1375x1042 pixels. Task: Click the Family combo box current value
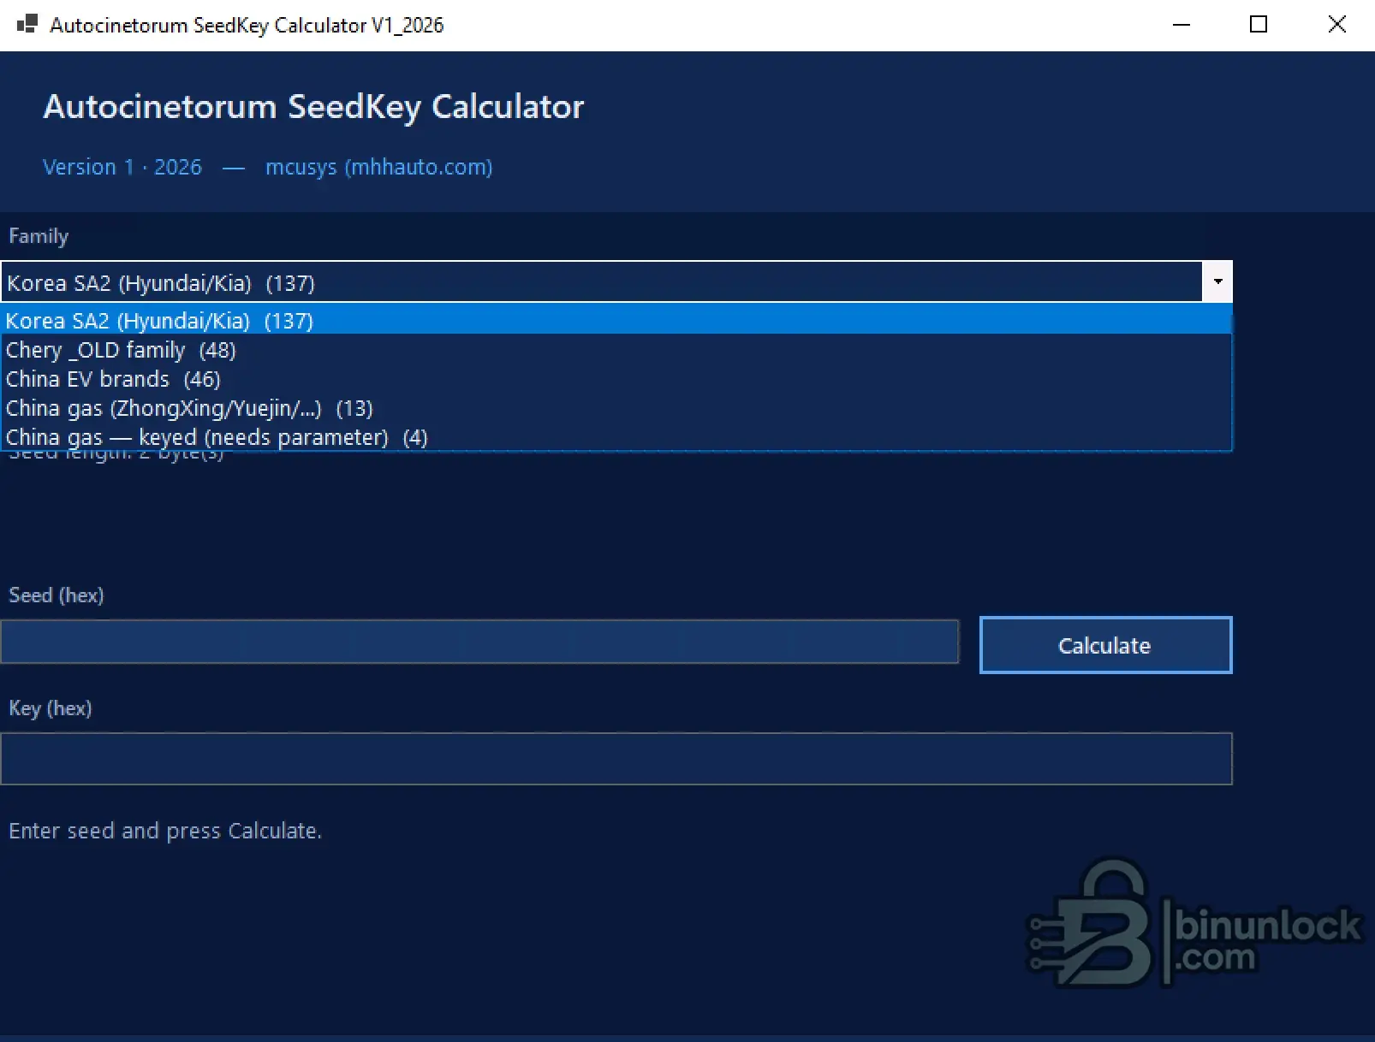pyautogui.click(x=602, y=282)
